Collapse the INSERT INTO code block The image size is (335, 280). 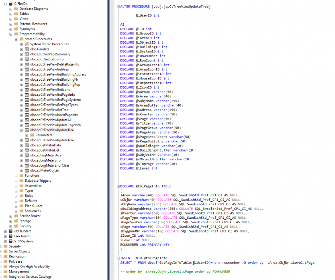(118, 258)
